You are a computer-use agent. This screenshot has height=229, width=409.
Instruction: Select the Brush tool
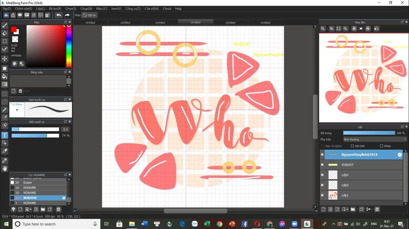tap(4, 25)
